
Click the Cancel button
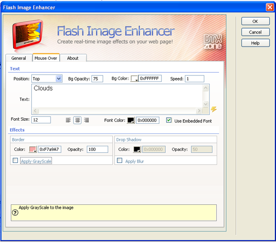[x=255, y=32]
